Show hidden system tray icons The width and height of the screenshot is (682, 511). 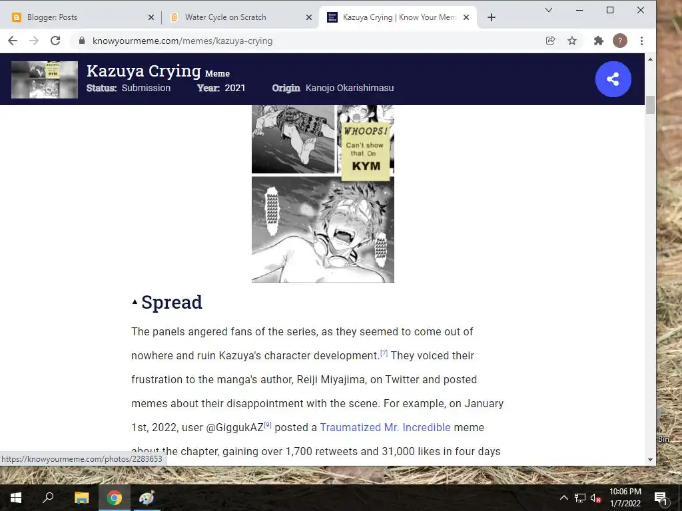tap(563, 498)
